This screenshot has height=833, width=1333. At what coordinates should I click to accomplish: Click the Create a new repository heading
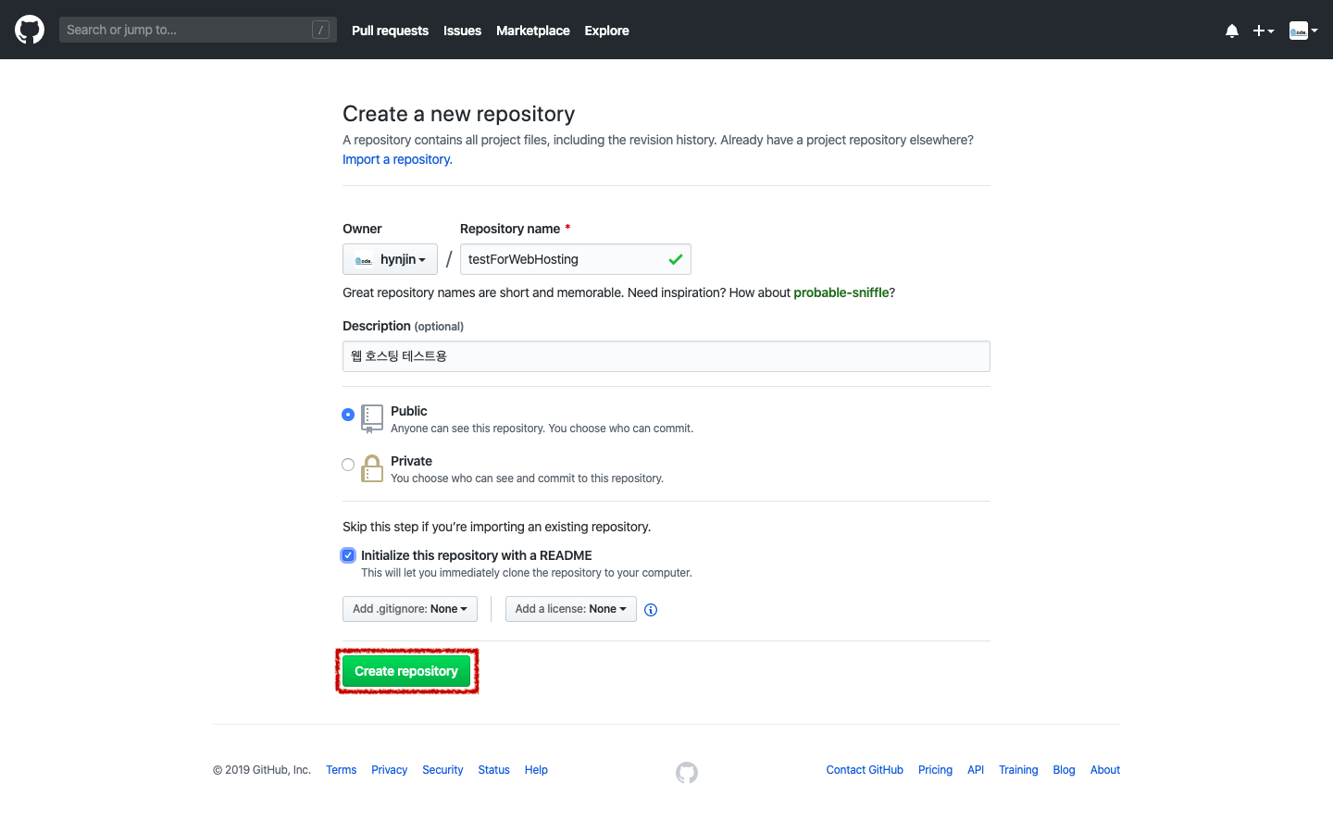pos(458,114)
